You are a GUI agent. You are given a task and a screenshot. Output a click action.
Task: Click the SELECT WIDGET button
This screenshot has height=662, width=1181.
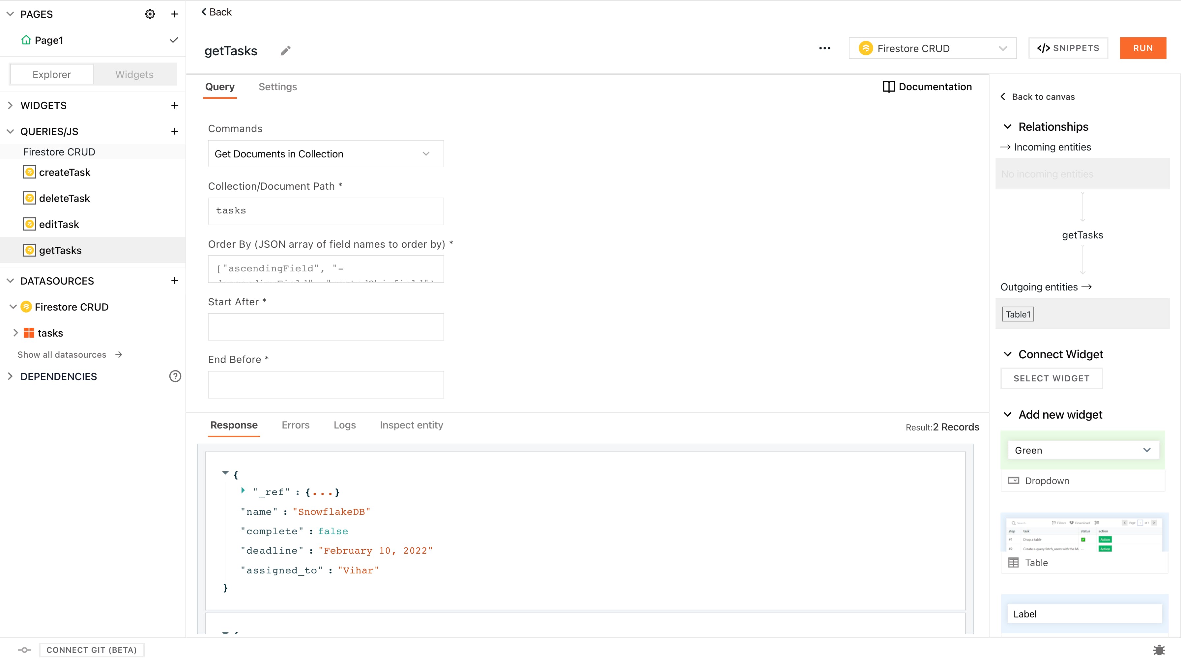pos(1051,378)
